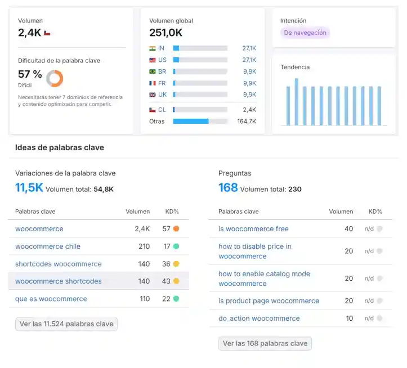Open 'is woocommerce free' question link
This screenshot has height=368, width=407.
click(x=253, y=229)
